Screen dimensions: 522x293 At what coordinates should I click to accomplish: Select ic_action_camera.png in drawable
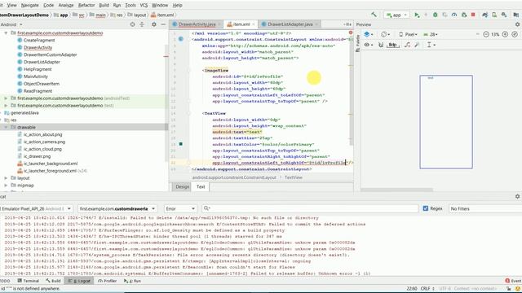click(45, 142)
